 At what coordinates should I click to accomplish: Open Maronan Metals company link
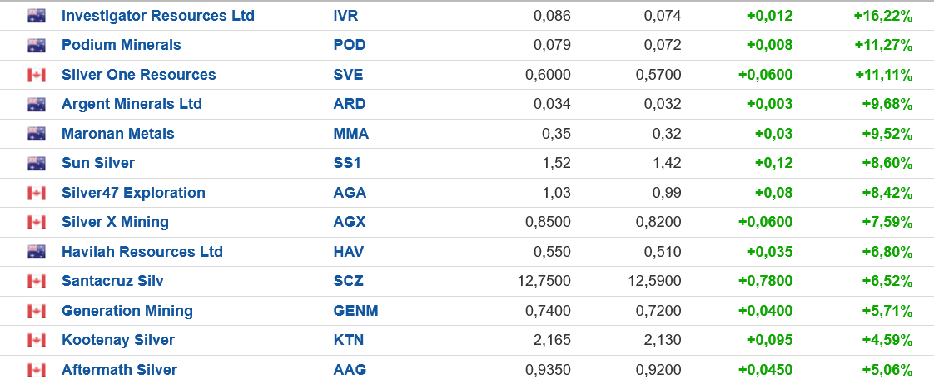[118, 134]
